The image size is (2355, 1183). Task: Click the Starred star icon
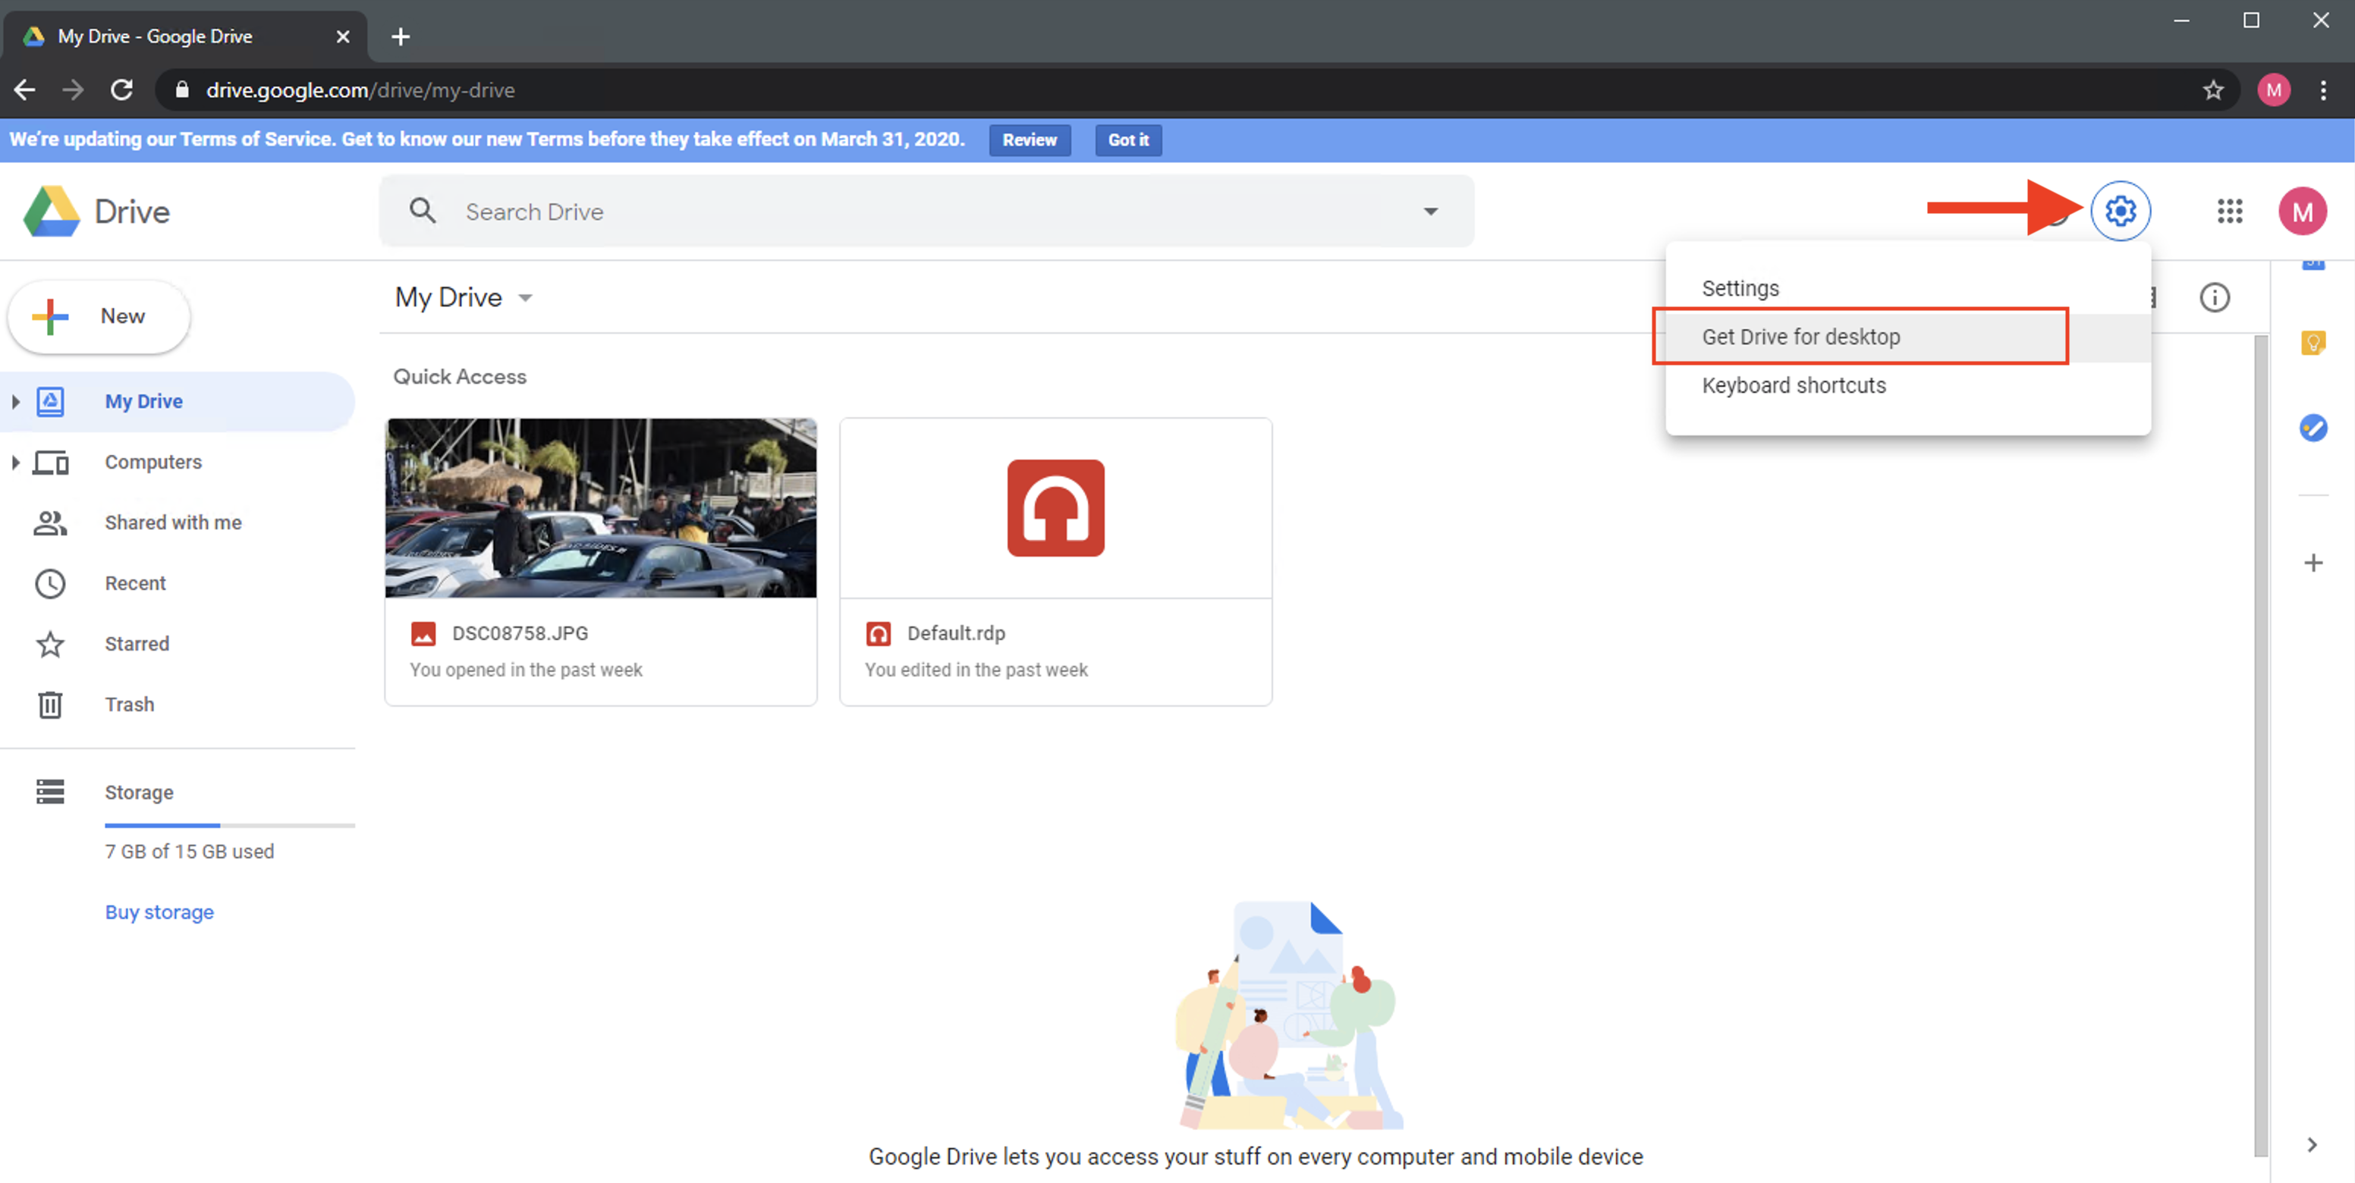(x=50, y=644)
